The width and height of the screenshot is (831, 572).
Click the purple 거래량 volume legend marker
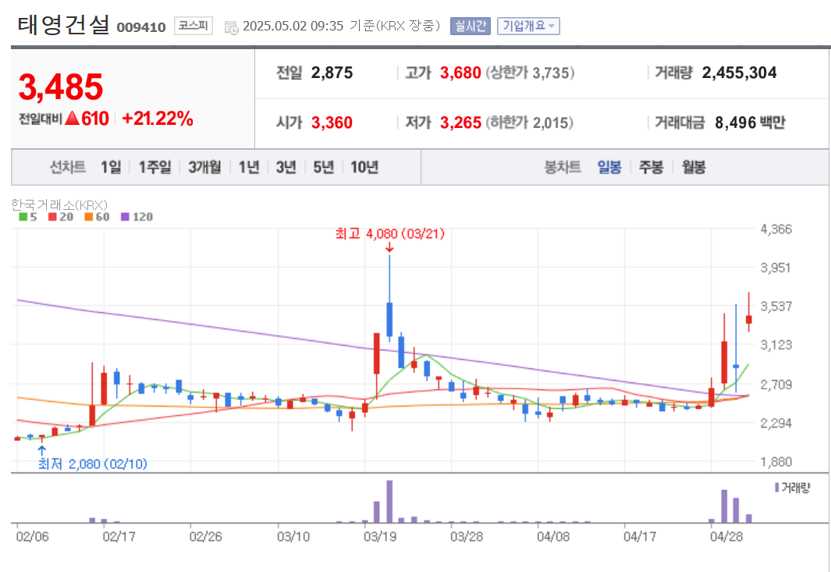tap(776, 487)
